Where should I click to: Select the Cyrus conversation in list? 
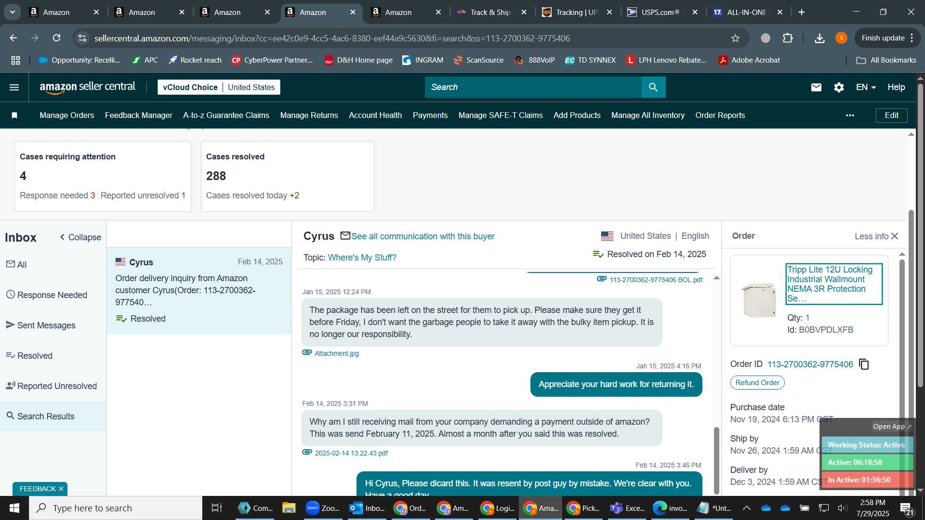coord(199,291)
